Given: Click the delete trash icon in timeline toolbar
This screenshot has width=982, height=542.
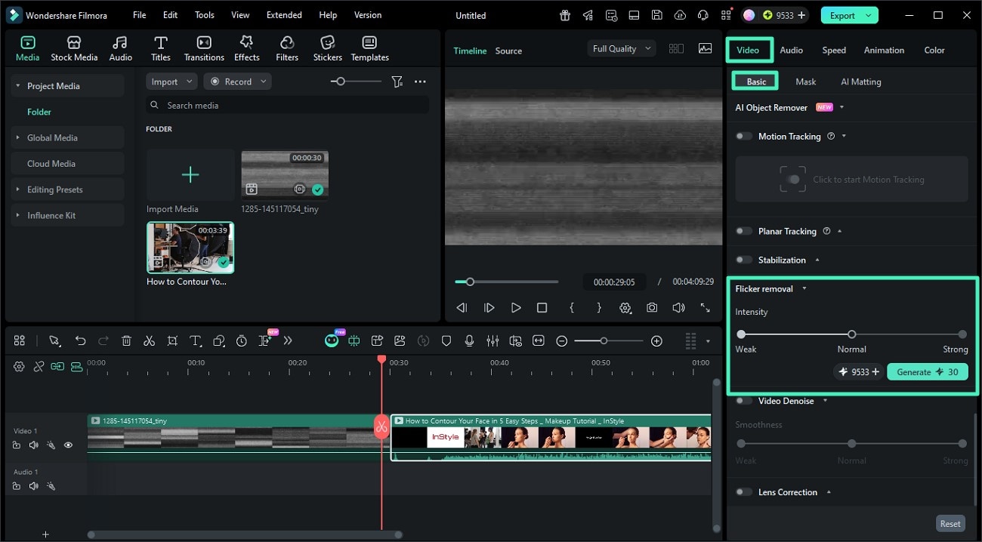Looking at the screenshot, I should tap(126, 341).
